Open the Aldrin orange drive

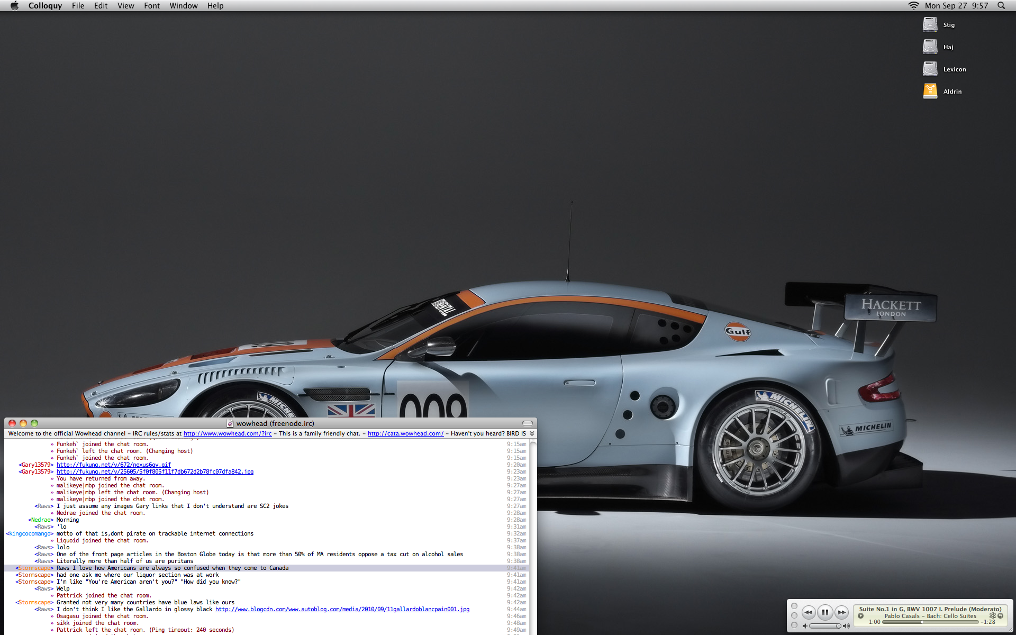pyautogui.click(x=930, y=91)
